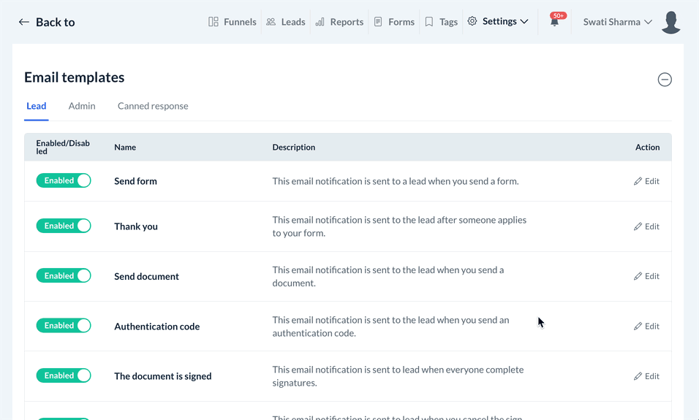Navigate to Forms
This screenshot has height=420, width=699.
click(394, 22)
